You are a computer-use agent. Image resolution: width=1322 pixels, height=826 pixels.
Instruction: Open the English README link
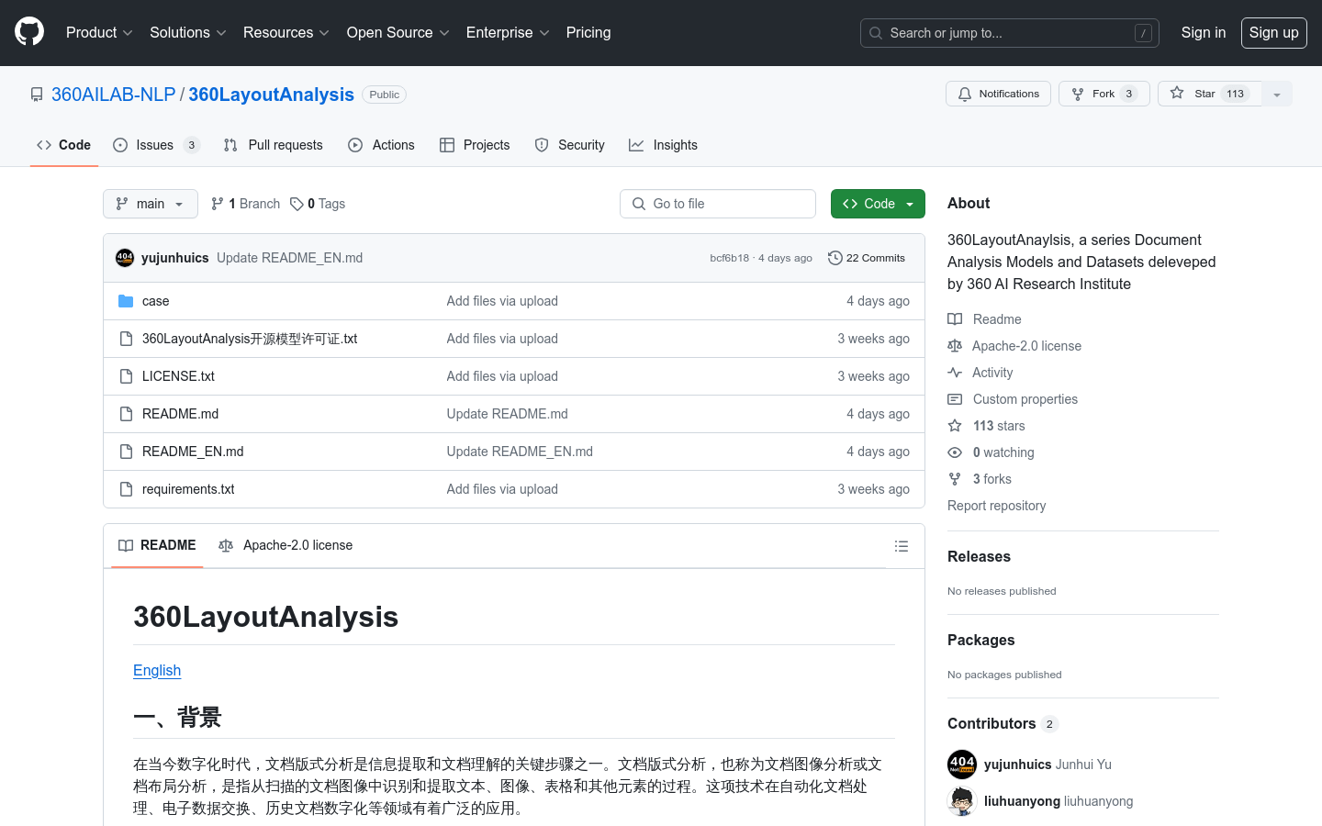157,670
